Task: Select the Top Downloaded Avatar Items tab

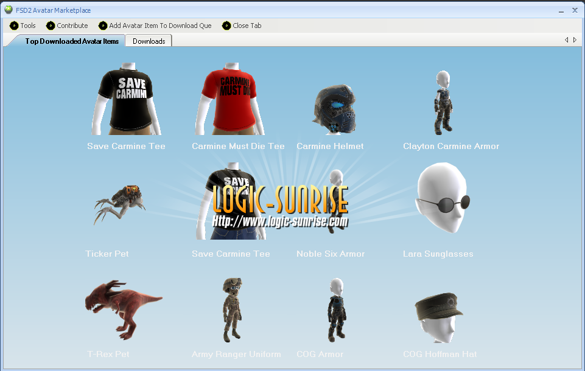Action: click(x=72, y=41)
